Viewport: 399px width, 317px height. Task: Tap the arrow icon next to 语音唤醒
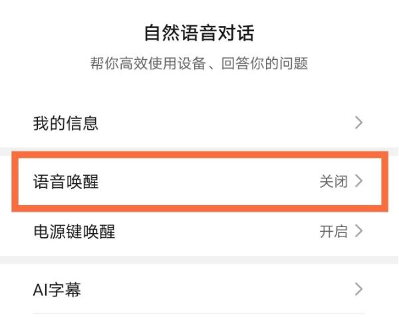[359, 181]
